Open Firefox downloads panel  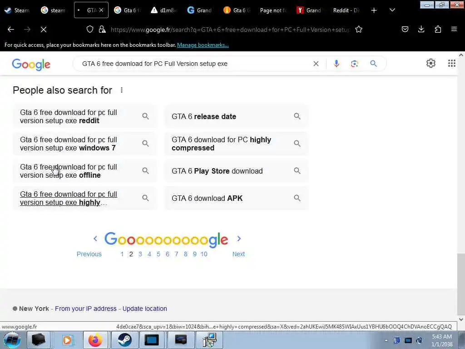(x=421, y=29)
